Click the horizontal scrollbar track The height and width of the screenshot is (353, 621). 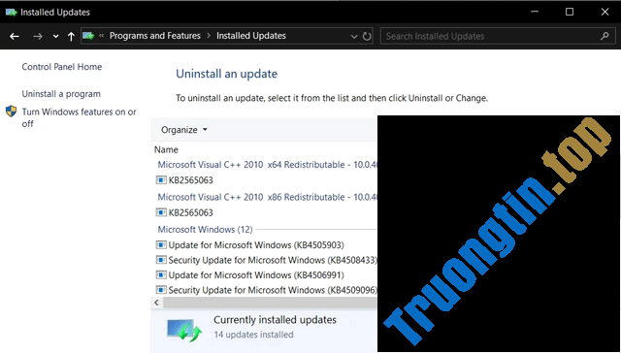pyautogui.click(x=270, y=303)
